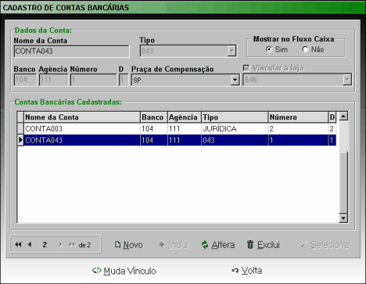Click the Nome da Conta input field

point(72,51)
